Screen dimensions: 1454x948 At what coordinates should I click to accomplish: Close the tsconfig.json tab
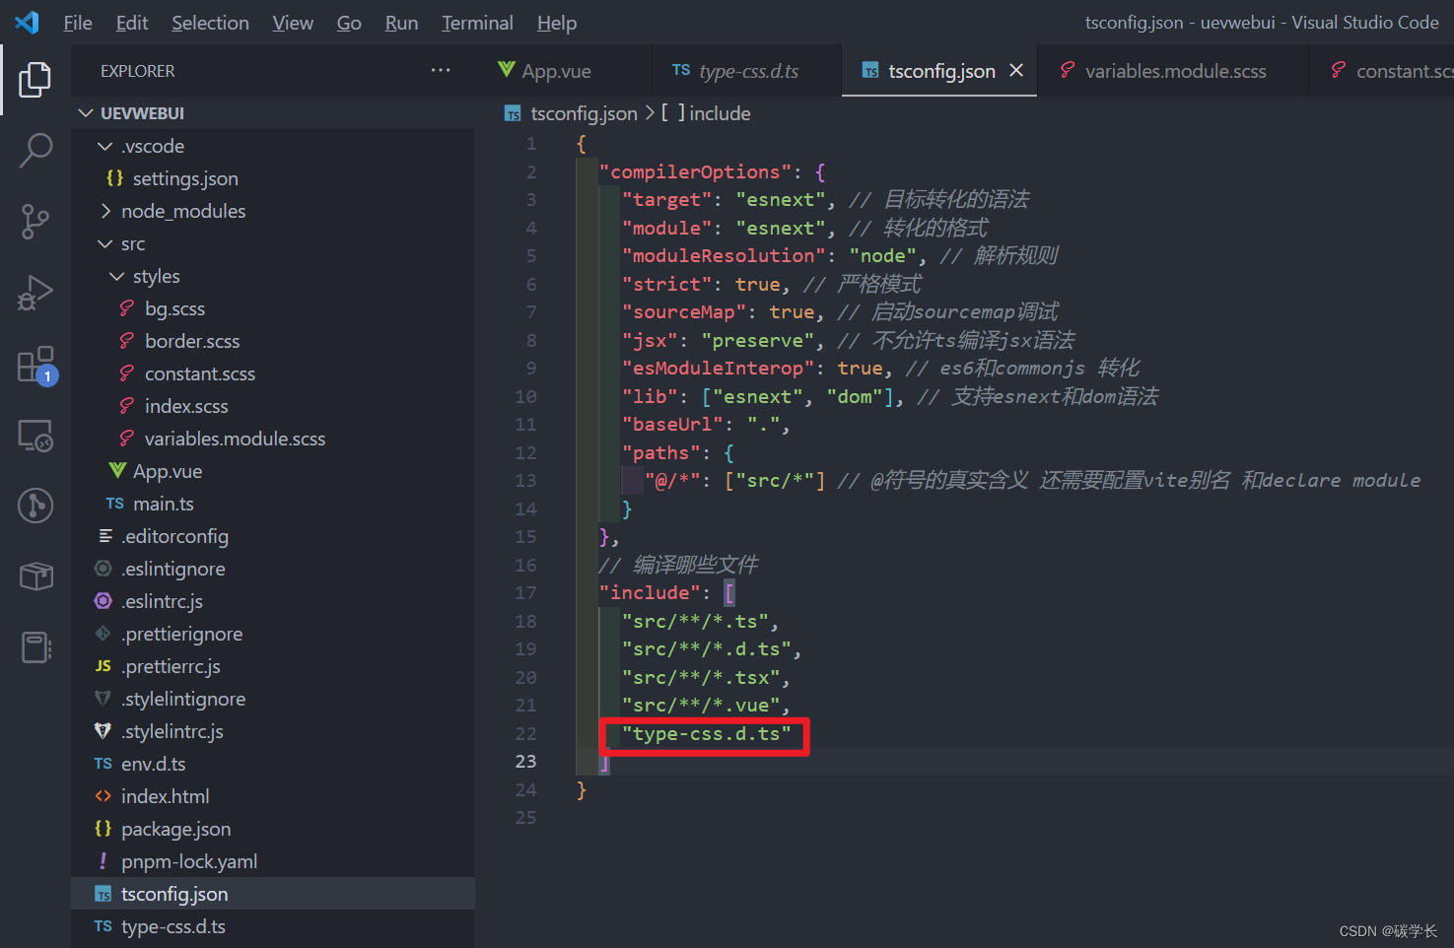pos(1016,70)
